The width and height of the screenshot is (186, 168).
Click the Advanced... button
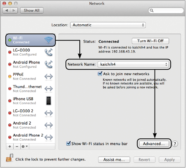coord(154,144)
